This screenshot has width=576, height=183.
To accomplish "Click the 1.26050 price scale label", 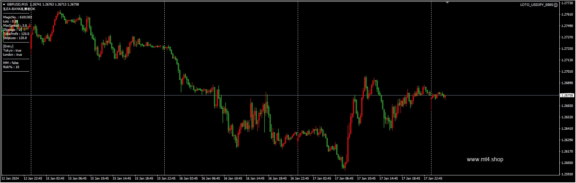I will tap(567, 163).
